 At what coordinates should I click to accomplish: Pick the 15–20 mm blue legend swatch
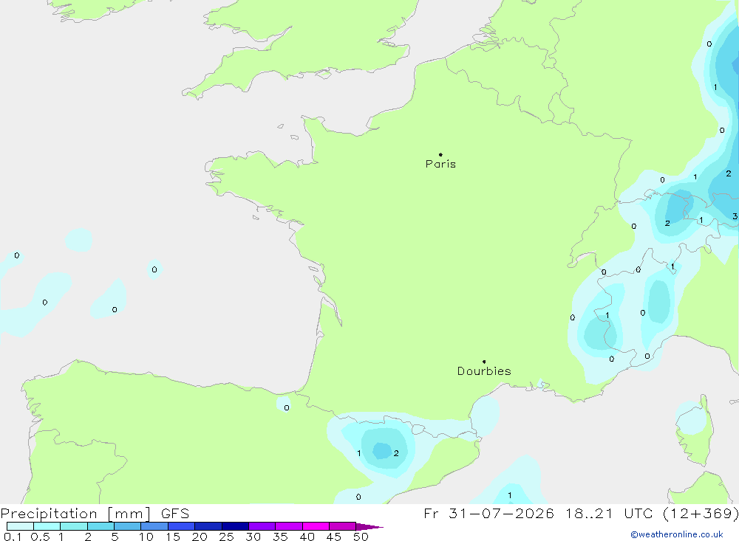pos(182,526)
